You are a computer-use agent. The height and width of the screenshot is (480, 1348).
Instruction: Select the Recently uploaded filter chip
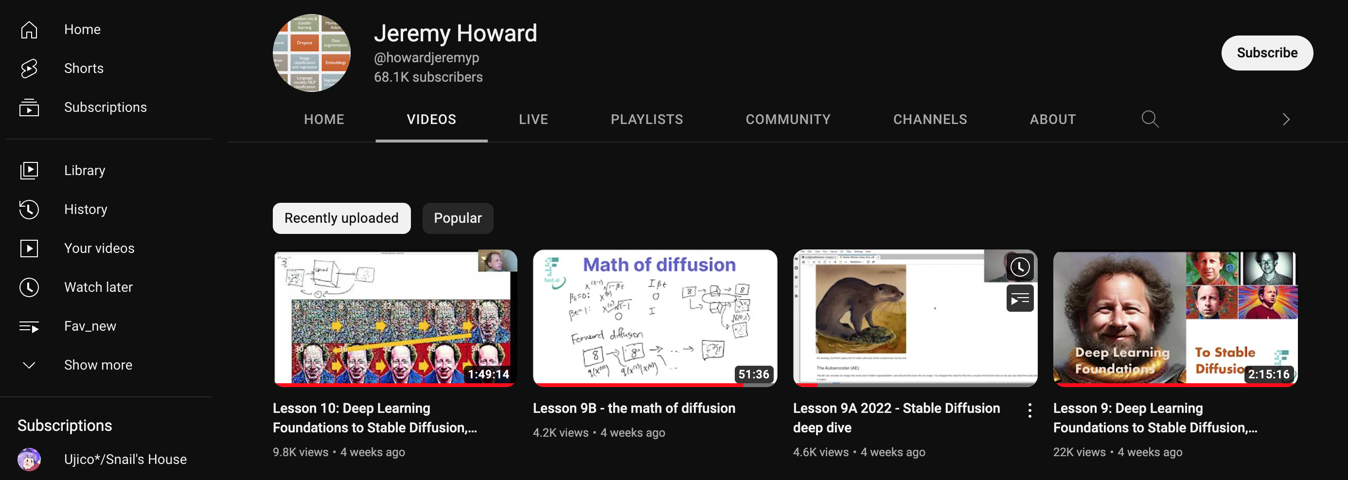click(341, 218)
